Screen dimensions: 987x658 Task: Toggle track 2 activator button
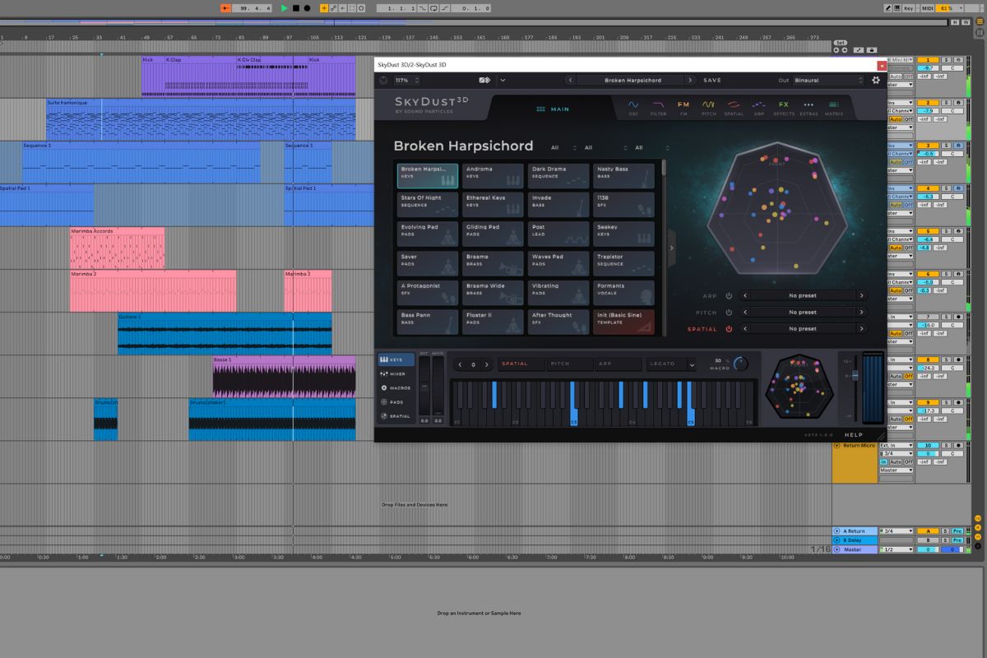(928, 103)
